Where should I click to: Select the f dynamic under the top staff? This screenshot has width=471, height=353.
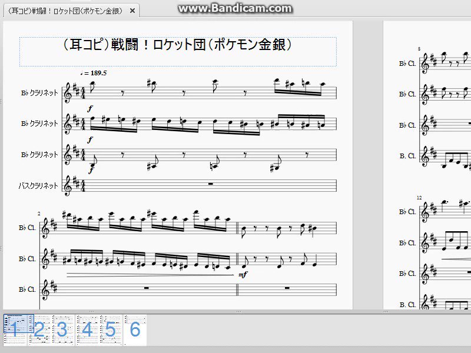click(91, 108)
